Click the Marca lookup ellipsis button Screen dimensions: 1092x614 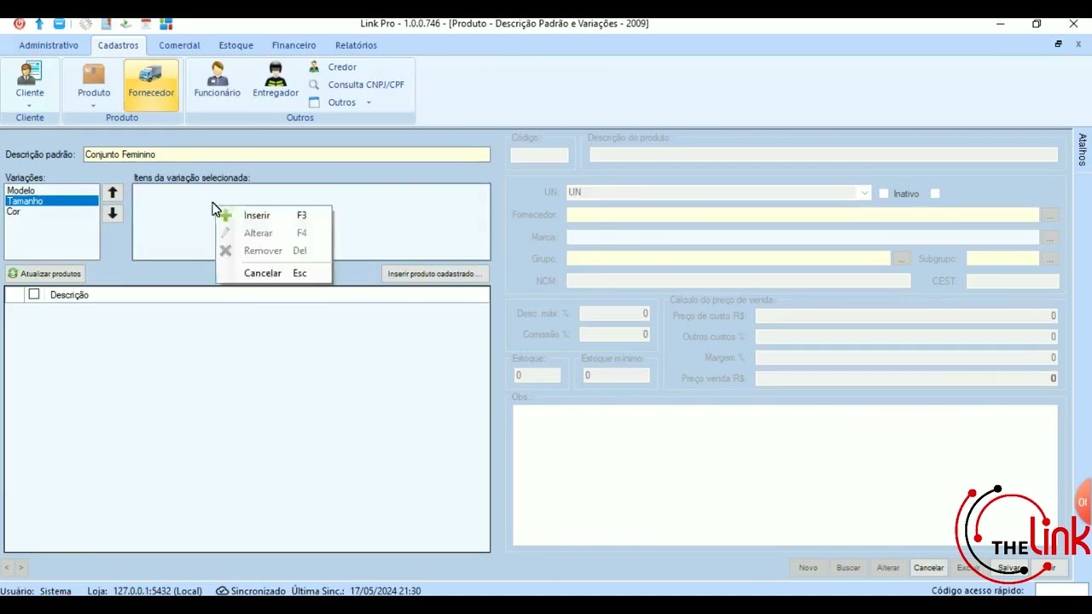pos(1050,237)
